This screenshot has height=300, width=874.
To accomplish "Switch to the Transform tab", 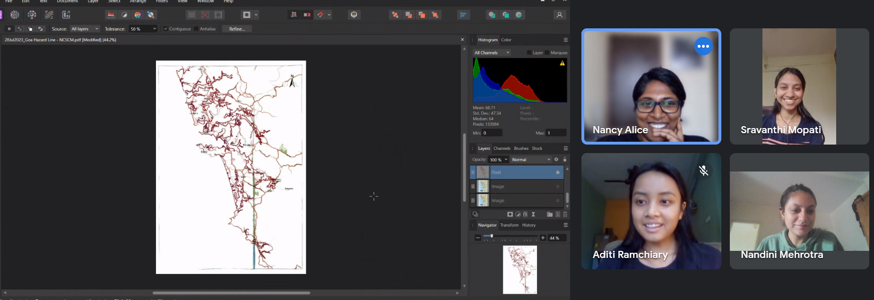I will pos(510,225).
